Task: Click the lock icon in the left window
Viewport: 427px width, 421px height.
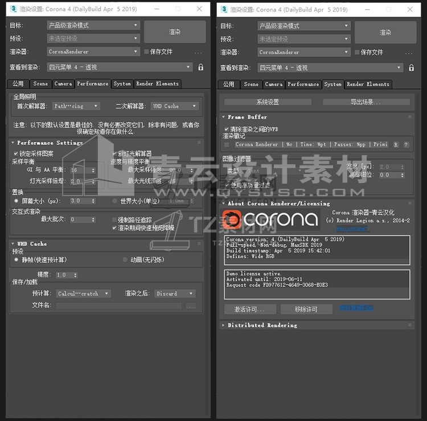Action: click(201, 67)
